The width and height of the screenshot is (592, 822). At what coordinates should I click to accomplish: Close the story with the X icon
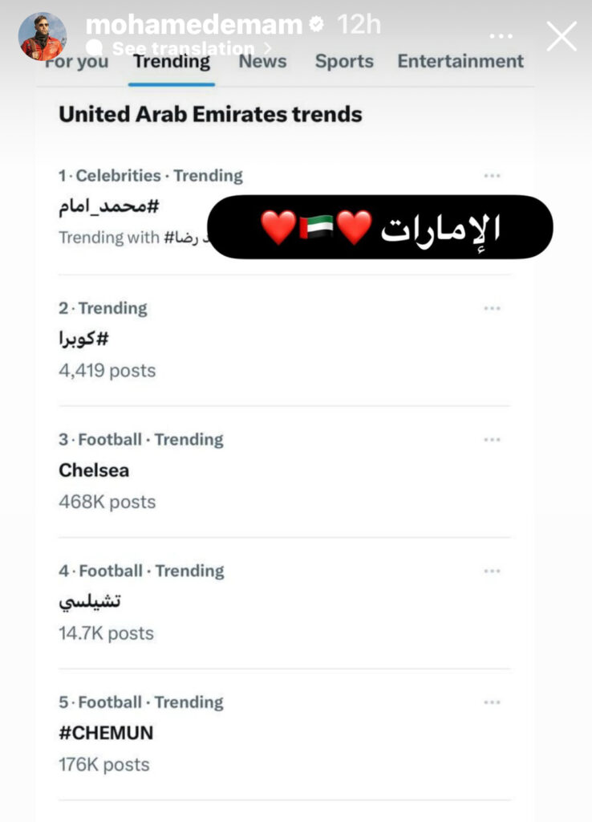click(562, 36)
